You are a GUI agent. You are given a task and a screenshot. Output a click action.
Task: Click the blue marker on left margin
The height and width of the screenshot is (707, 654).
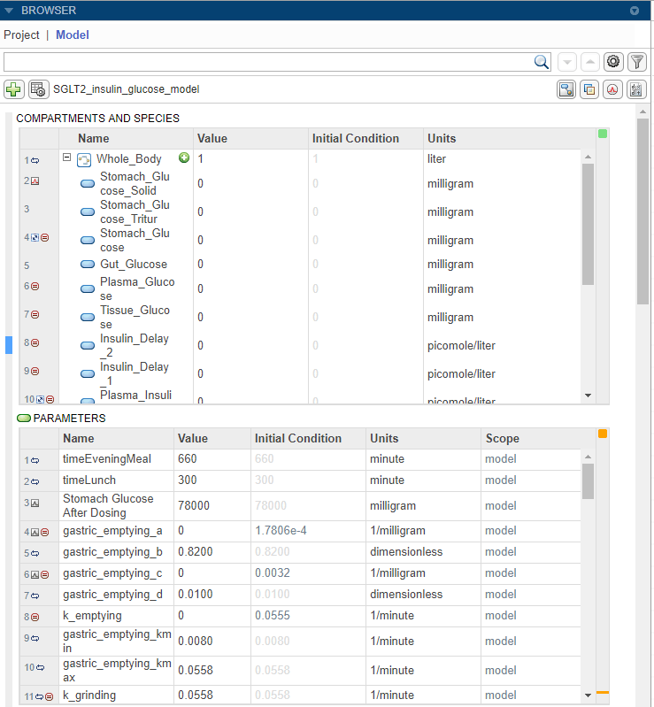pyautogui.click(x=9, y=345)
